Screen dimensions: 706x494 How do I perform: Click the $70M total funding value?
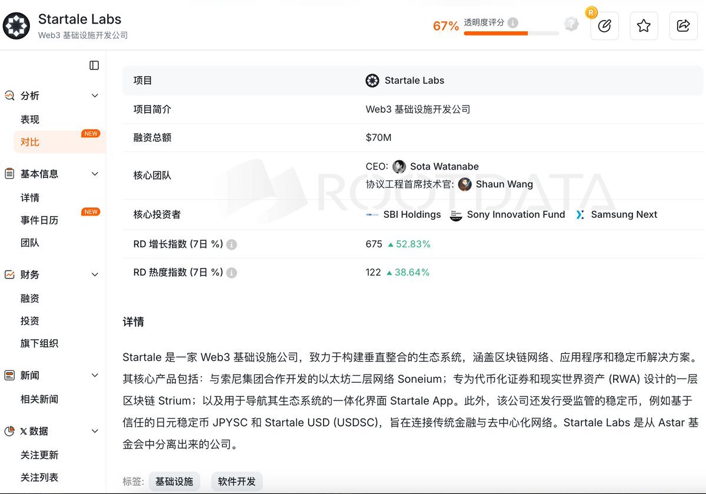378,138
